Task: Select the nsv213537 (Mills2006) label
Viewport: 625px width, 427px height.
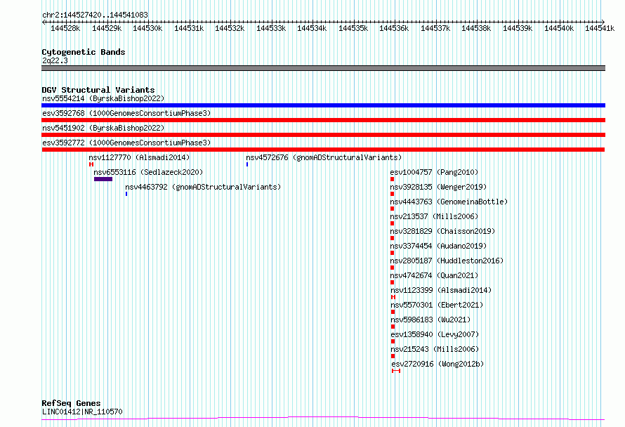Action: [434, 216]
